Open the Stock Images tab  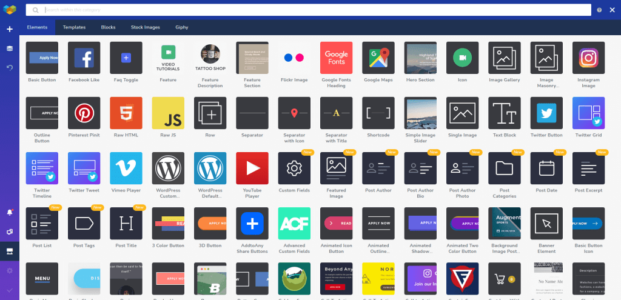pos(146,27)
